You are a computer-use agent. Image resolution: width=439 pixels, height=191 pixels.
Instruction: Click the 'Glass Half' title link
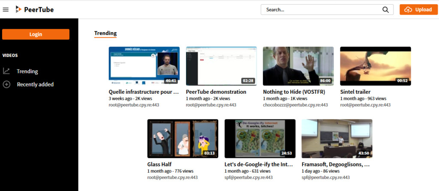tap(159, 164)
